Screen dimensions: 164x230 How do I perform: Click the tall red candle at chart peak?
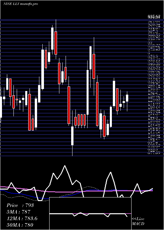click(56, 43)
